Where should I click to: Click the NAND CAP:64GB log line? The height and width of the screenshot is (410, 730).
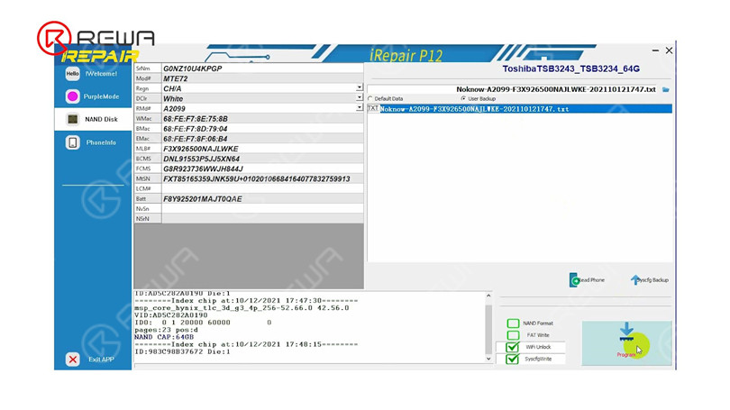(x=164, y=337)
